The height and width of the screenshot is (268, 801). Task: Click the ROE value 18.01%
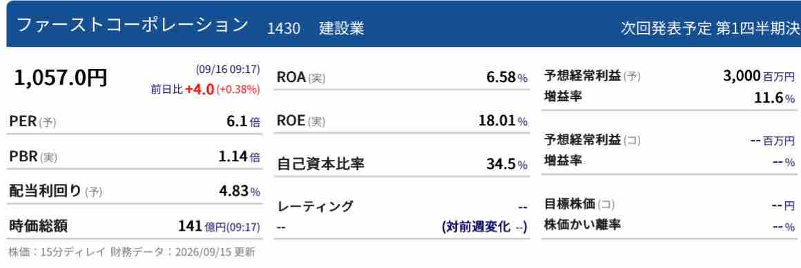(503, 121)
